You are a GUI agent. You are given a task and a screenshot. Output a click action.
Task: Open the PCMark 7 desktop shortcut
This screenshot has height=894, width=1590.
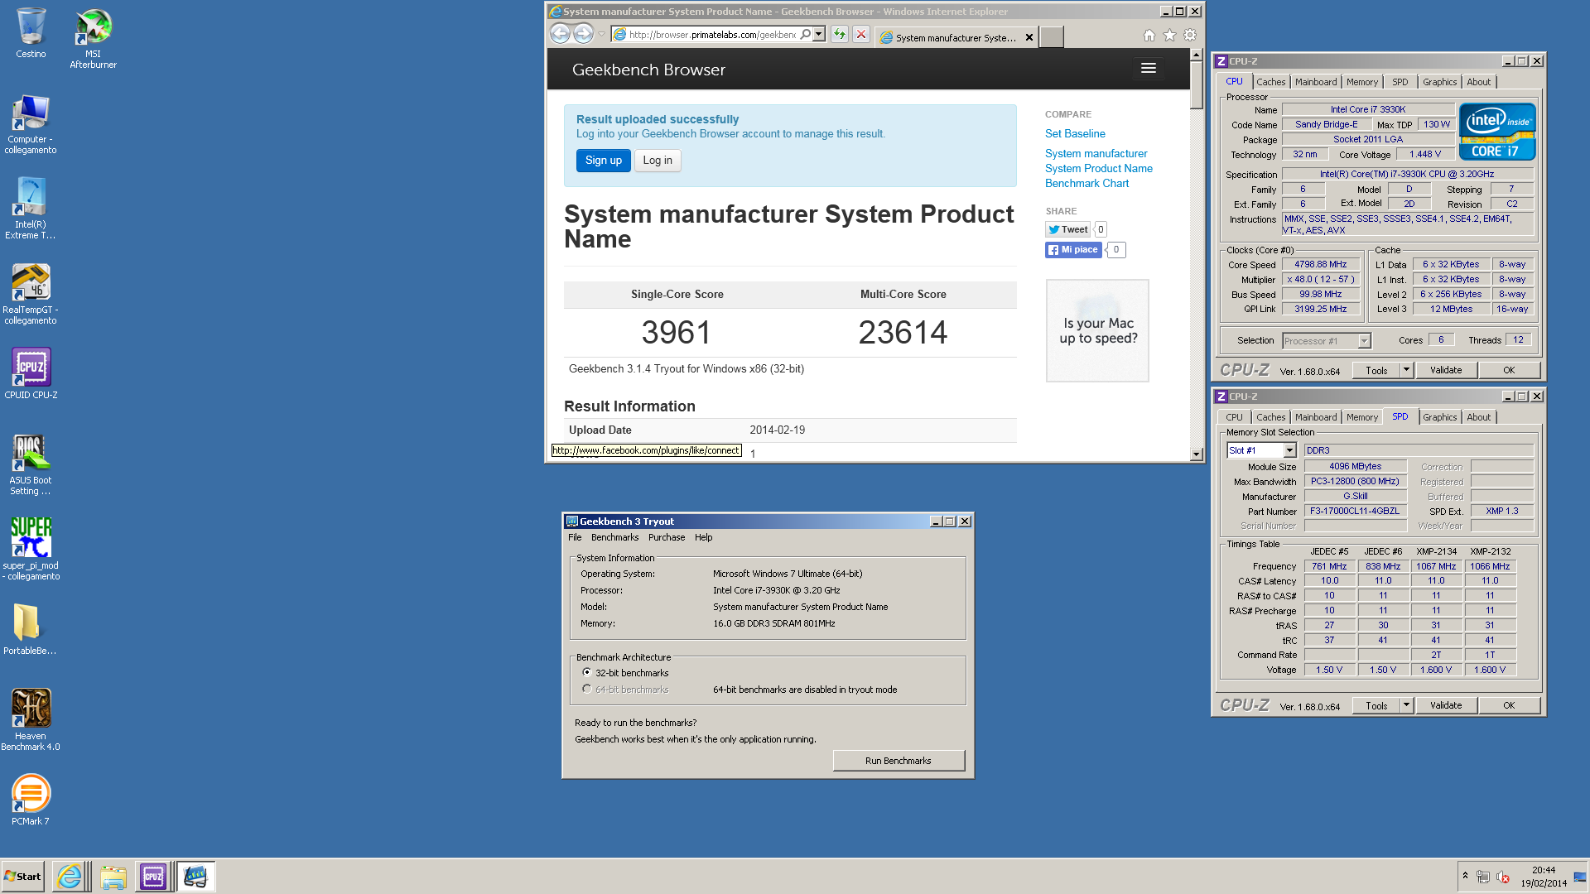(31, 800)
